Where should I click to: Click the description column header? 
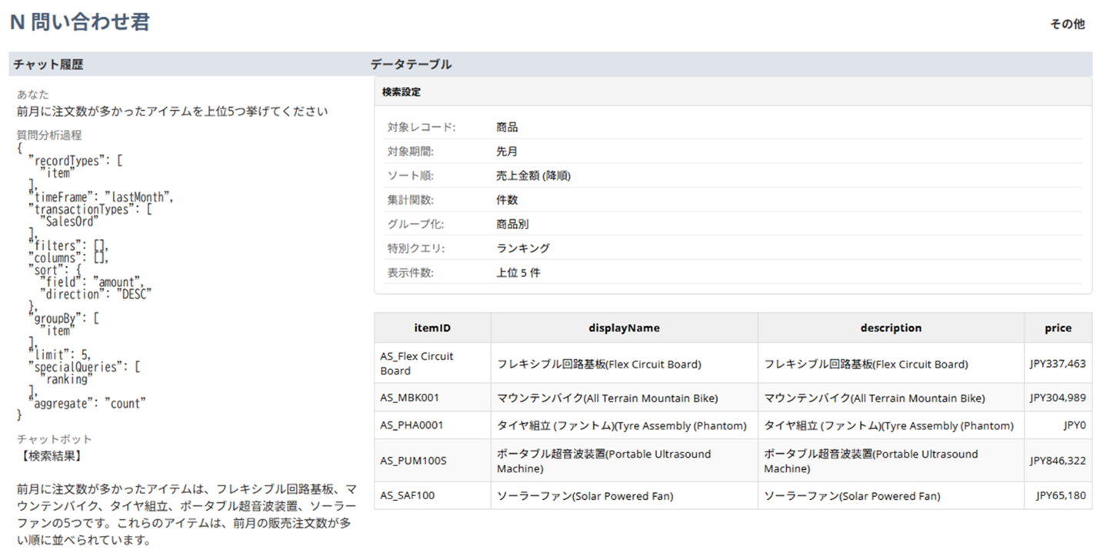pos(890,328)
